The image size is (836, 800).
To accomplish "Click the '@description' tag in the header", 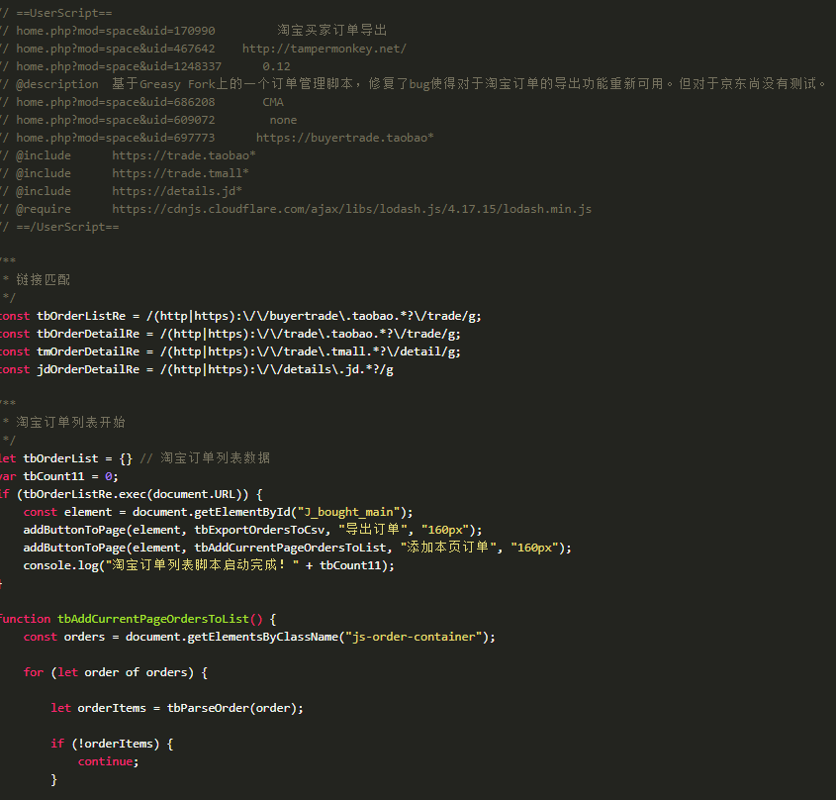I will tap(57, 84).
